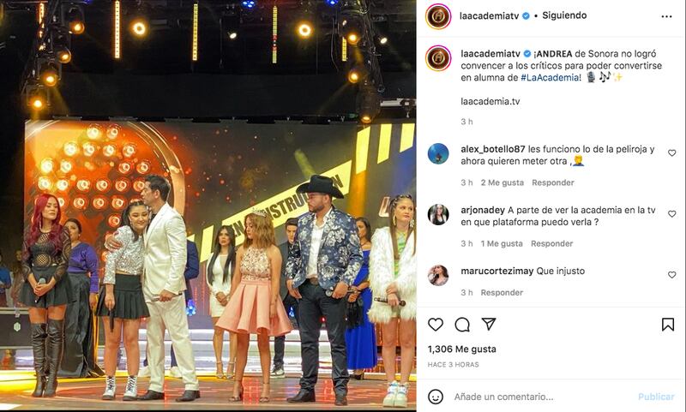Like marucortezimay's comment heart

click(672, 275)
